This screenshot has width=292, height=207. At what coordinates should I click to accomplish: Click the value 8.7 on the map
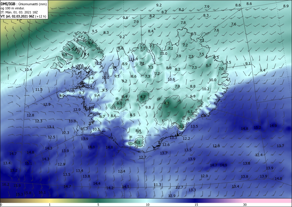tap(102, 117)
